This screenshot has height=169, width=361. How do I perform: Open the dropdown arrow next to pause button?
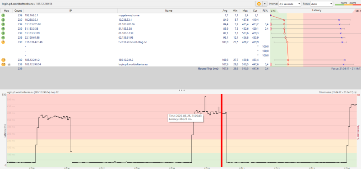pyautogui.click(x=265, y=4)
